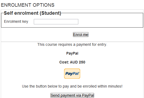Viewport: 144px width, 98px height.
Task: Click the Self enrolment (Student) legend
Action: 32,13
